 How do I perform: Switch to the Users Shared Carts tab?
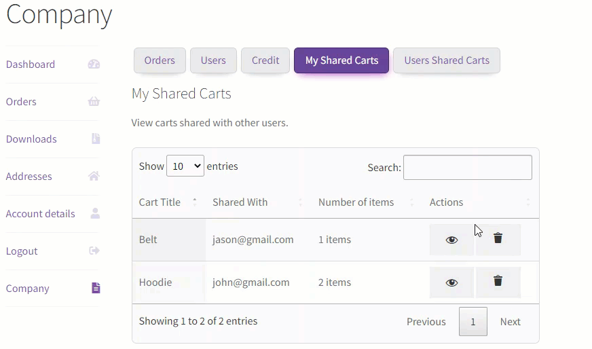click(447, 60)
